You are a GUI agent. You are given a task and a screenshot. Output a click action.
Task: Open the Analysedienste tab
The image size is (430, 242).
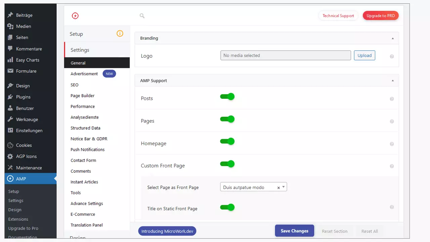85,117
